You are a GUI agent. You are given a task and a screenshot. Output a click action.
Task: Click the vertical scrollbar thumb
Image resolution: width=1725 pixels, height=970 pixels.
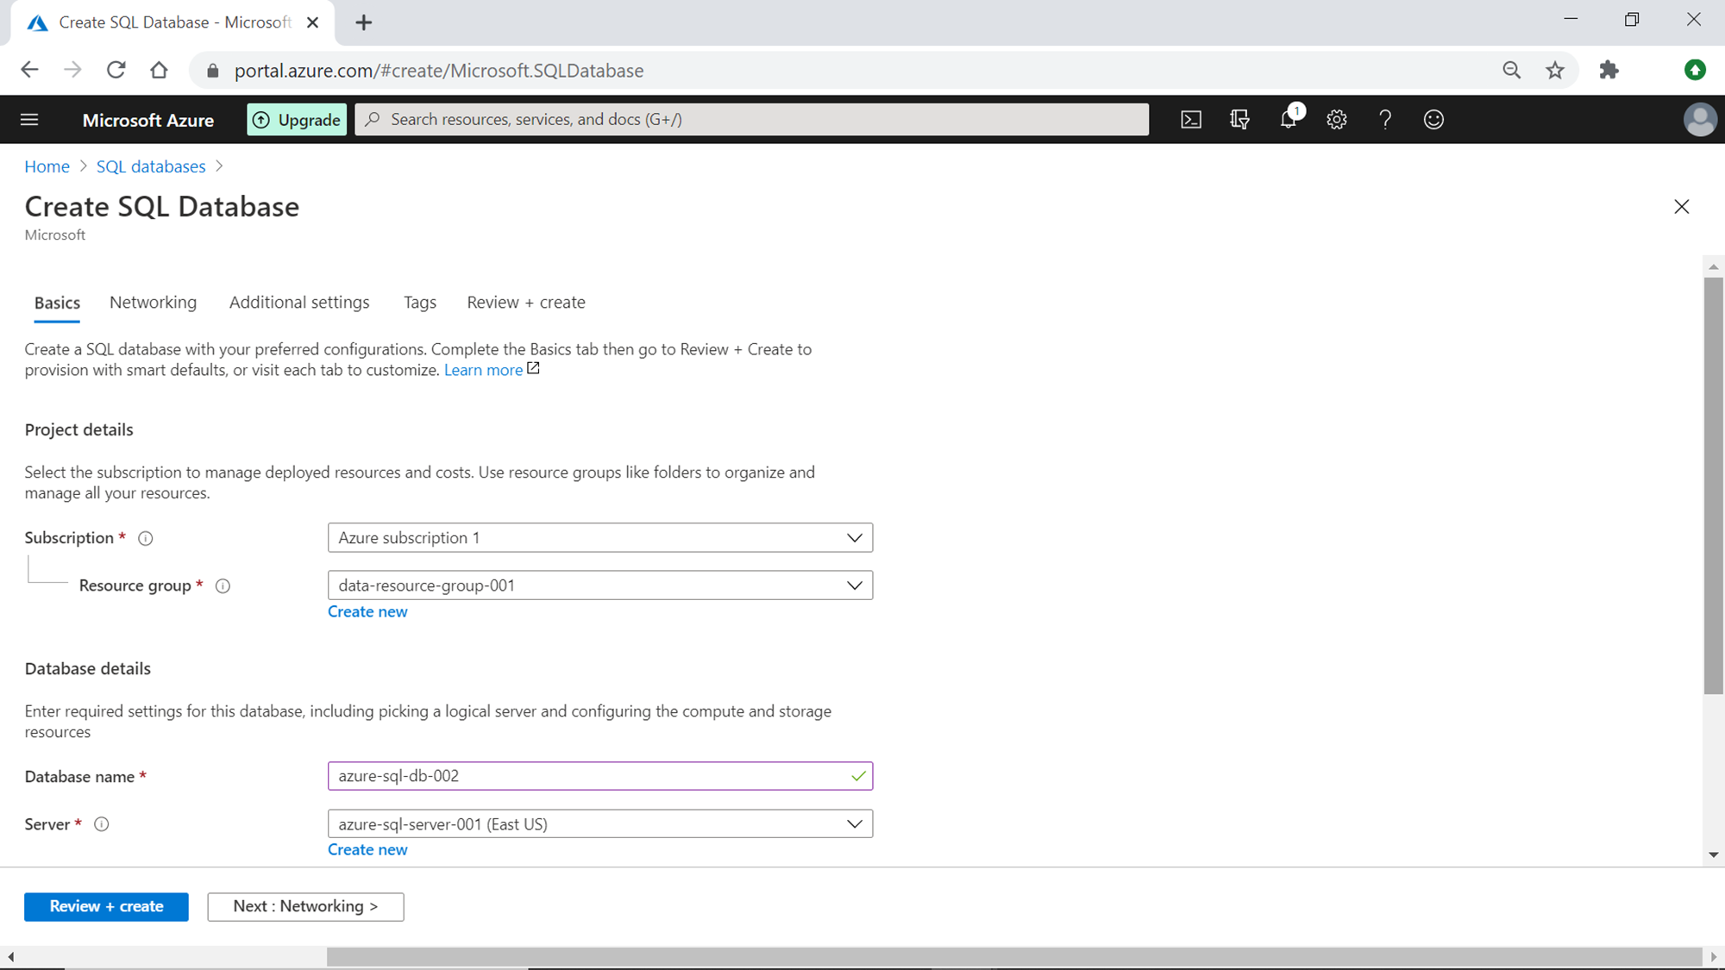point(1713,483)
